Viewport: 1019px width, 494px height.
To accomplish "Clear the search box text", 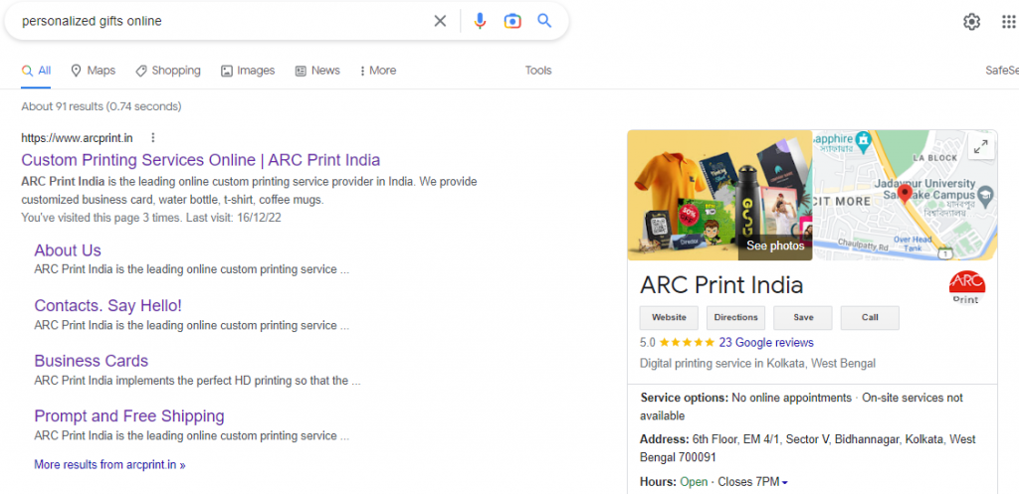I will 440,21.
